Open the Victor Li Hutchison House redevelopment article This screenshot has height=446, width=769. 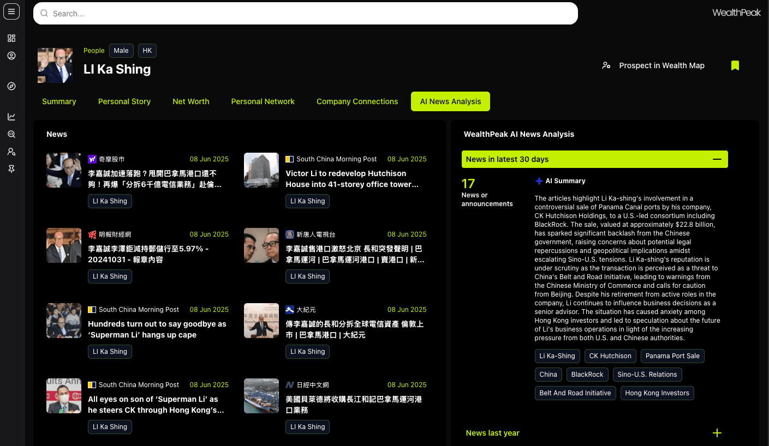(352, 179)
